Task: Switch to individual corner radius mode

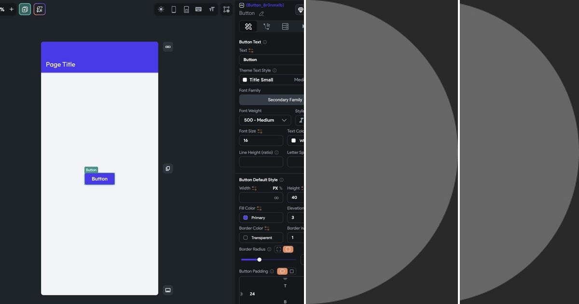Action: coord(278,249)
